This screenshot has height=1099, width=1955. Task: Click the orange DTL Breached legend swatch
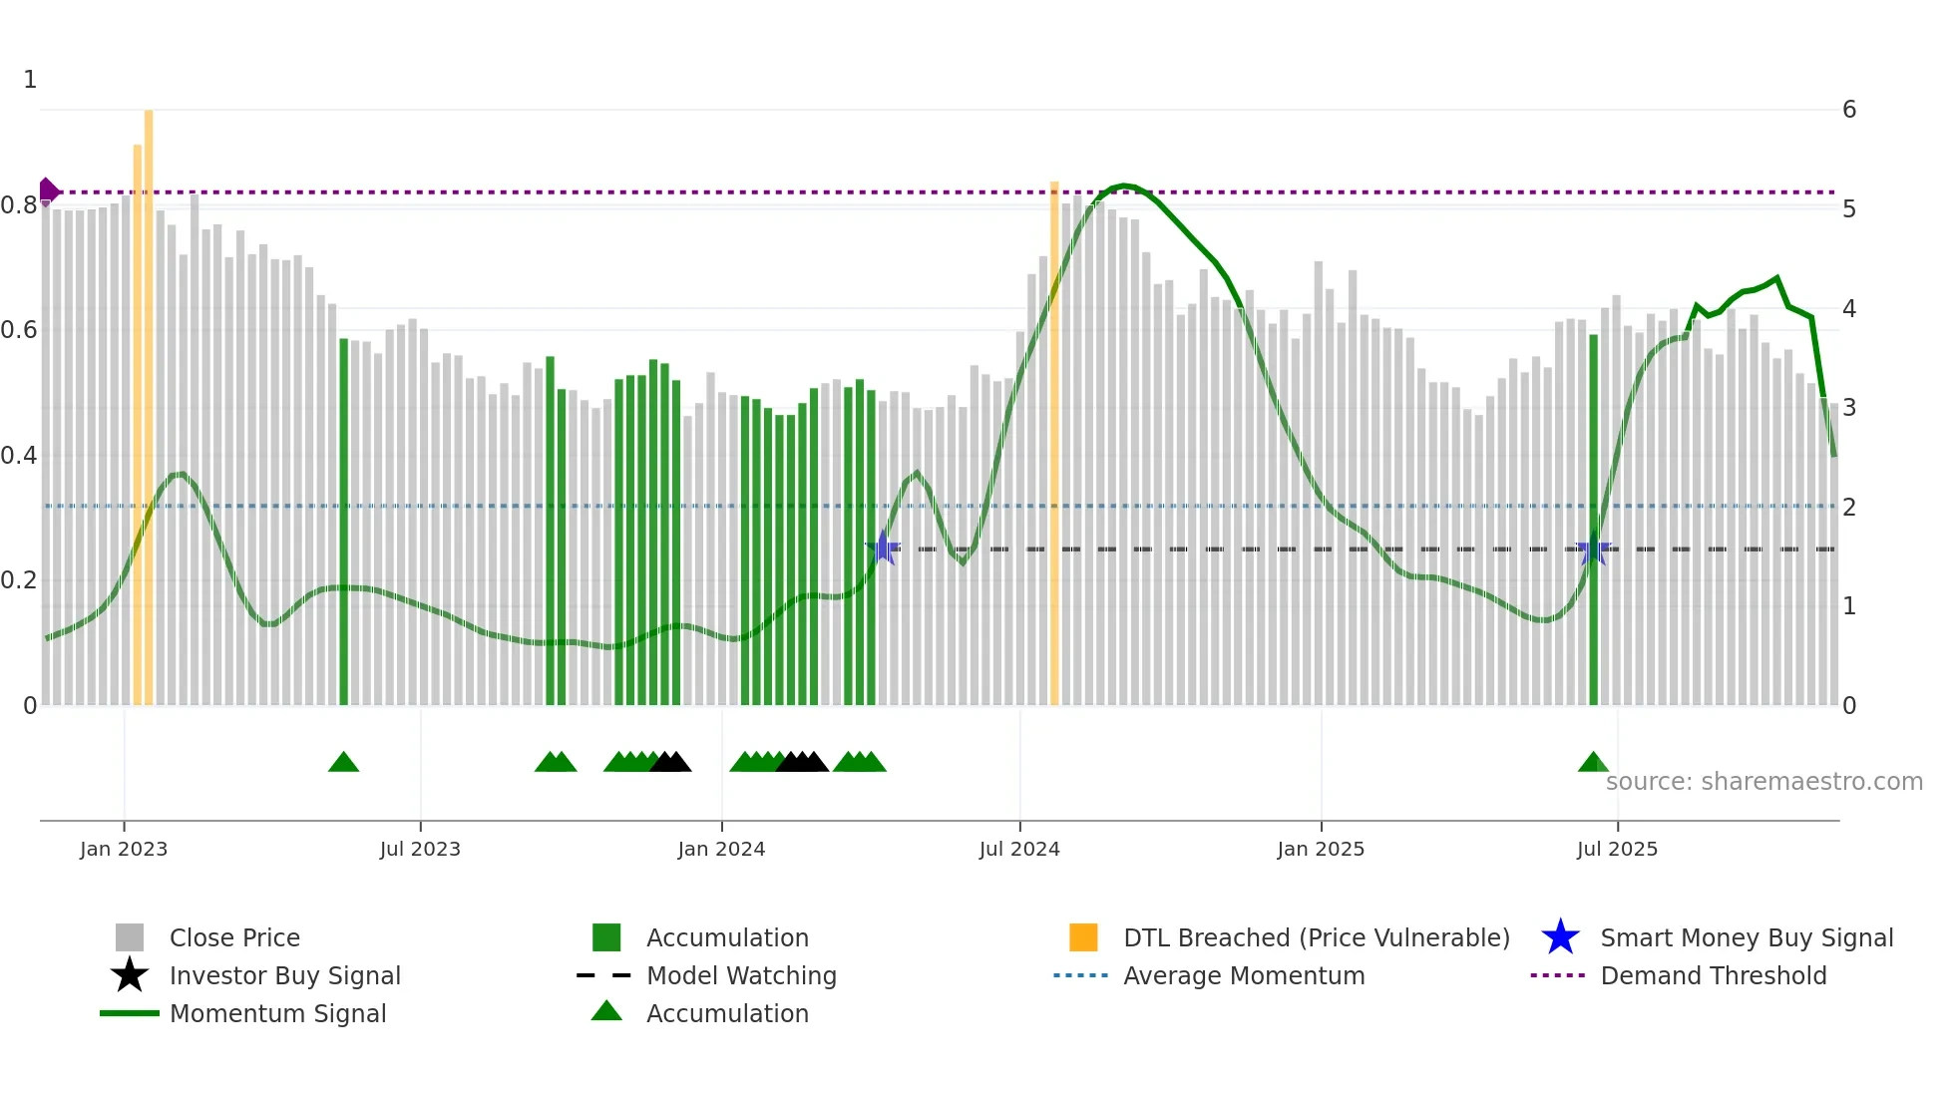click(x=1083, y=937)
